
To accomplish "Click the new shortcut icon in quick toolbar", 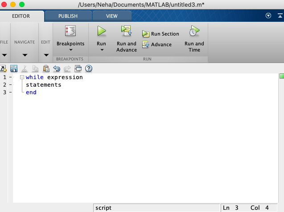I will pos(3,68).
